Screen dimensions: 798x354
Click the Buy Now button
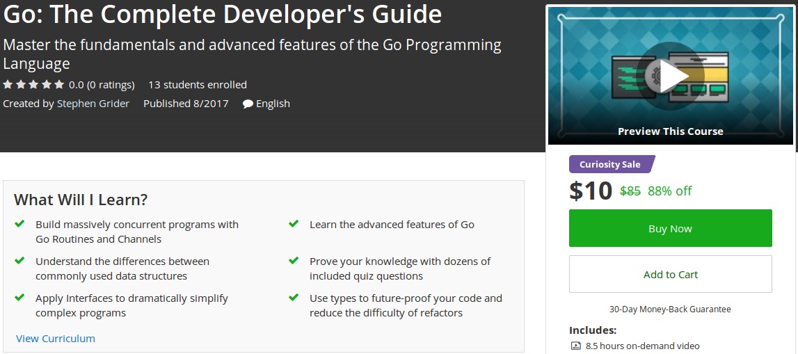tap(670, 228)
